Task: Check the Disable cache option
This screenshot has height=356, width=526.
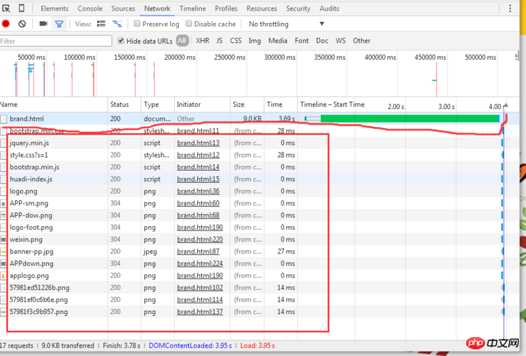Action: [189, 24]
